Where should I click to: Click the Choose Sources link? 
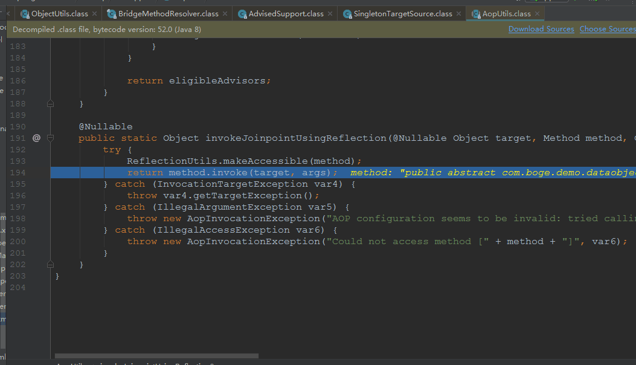[x=608, y=29]
